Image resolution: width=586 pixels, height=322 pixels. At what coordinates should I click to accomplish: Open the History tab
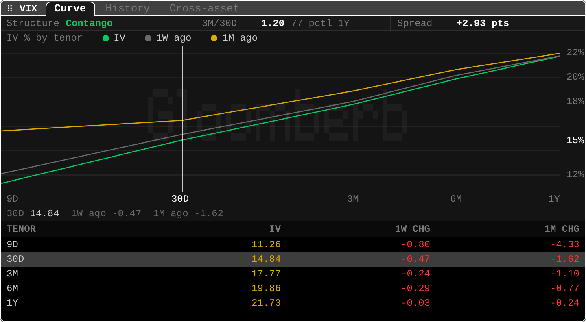[x=127, y=9]
